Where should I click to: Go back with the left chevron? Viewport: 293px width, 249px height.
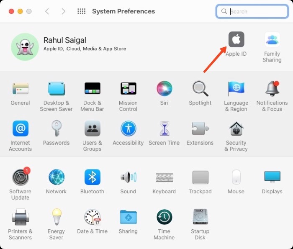47,11
